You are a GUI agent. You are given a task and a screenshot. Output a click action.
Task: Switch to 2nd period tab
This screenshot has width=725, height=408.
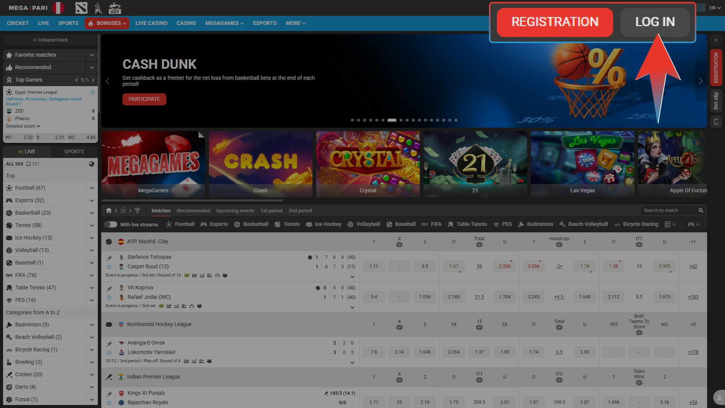(300, 210)
